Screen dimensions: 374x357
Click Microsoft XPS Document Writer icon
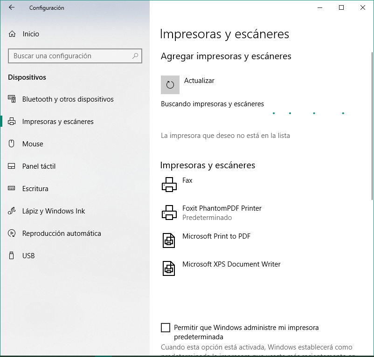click(x=169, y=268)
